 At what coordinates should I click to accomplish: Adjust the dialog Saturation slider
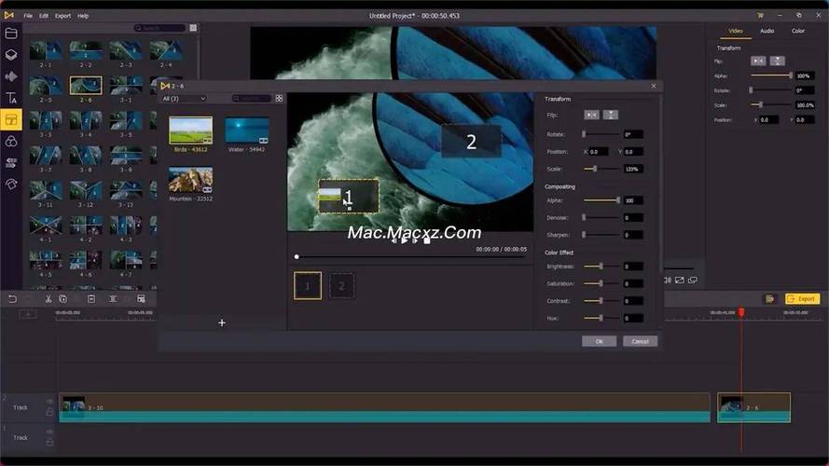point(601,283)
